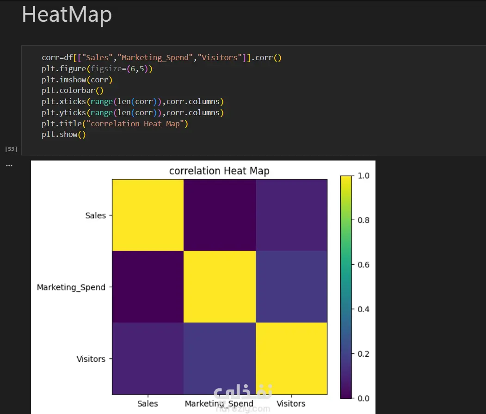Click the plt.yticks code line

click(132, 113)
